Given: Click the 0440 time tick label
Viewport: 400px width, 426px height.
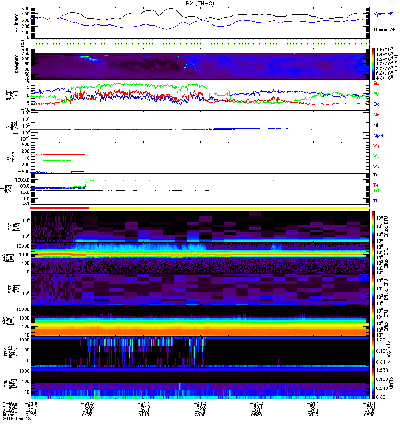Looking at the screenshot, I should [143, 415].
